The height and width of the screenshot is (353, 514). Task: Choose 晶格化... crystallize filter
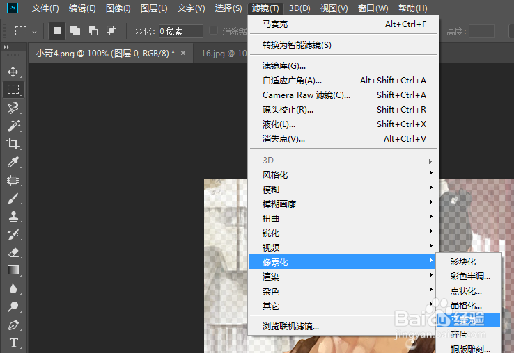tap(469, 305)
